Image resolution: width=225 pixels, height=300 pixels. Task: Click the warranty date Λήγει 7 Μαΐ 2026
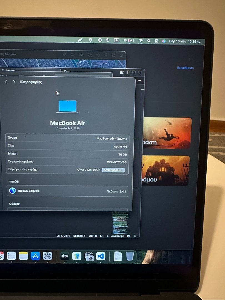88,170
